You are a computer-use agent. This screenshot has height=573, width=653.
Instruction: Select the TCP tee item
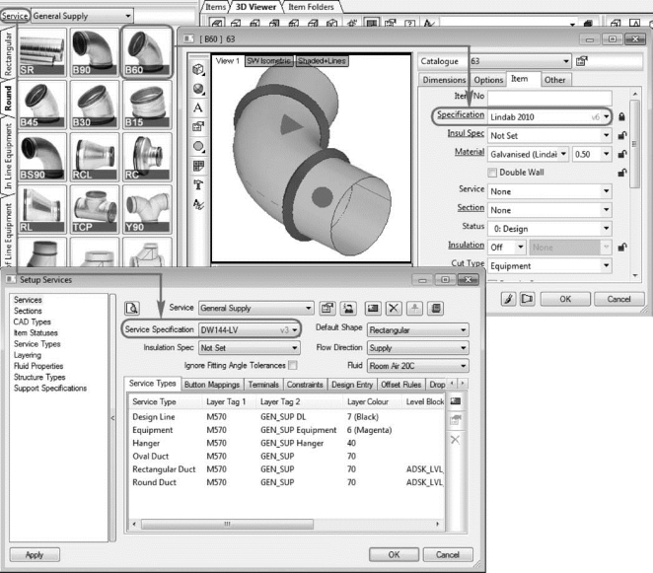(x=95, y=209)
